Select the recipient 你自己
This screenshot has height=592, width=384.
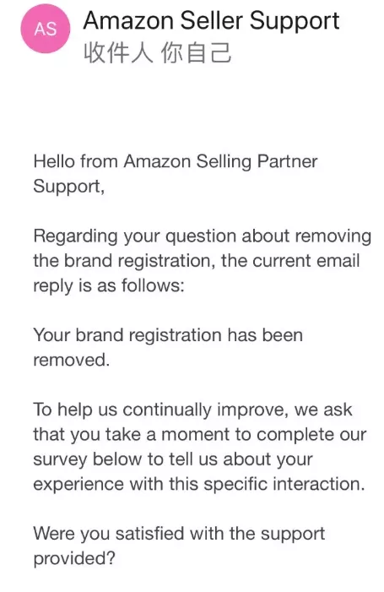[x=196, y=52]
